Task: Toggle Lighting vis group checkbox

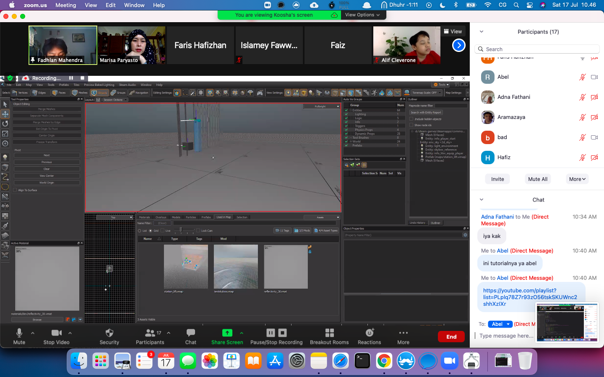Action: pos(346,114)
